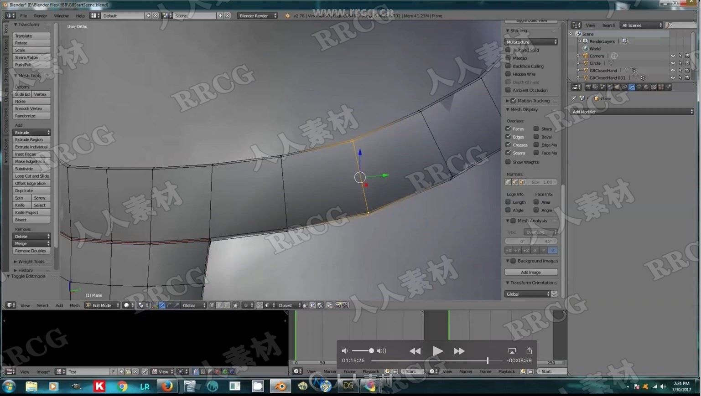The width and height of the screenshot is (701, 396).
Task: Click the Remove Doubles button
Action: pos(31,251)
